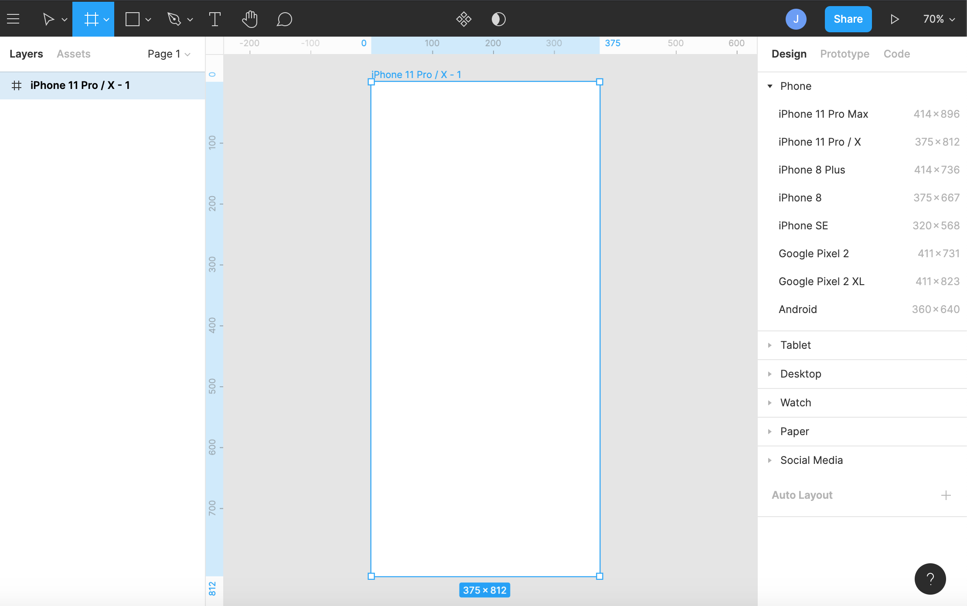
Task: Open the 70% zoom dropdown
Action: (x=939, y=19)
